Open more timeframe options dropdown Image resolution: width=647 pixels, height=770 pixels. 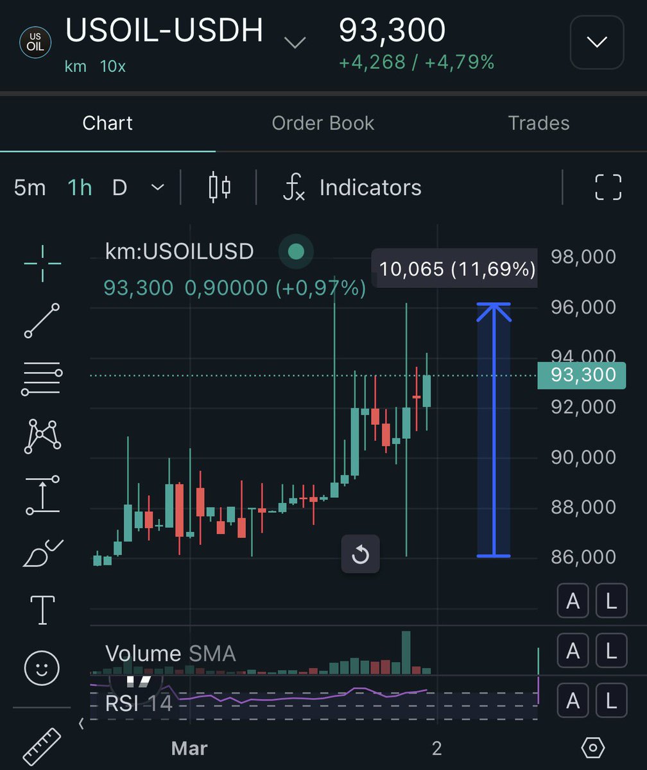click(157, 187)
